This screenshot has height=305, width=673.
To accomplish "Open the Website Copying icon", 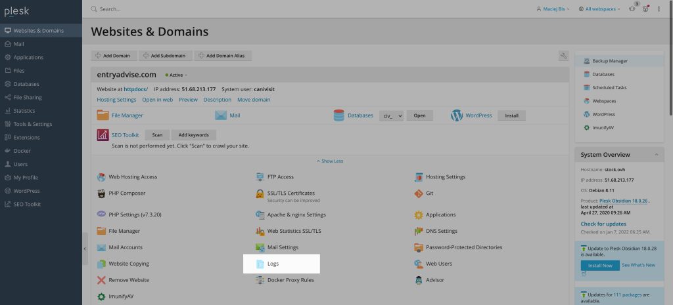I will [x=101, y=264].
